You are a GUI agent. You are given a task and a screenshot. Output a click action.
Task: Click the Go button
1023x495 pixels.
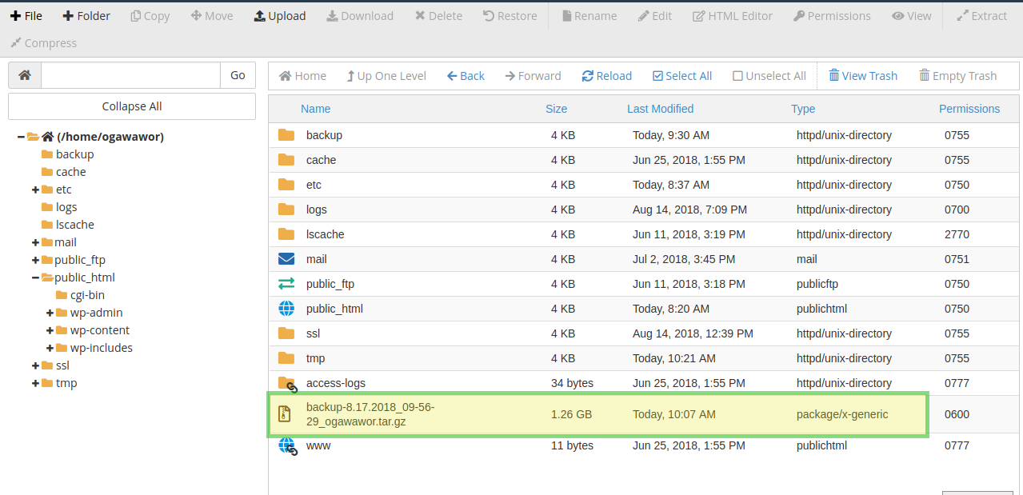[238, 75]
